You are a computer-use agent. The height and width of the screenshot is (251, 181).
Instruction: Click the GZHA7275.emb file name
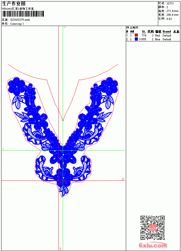tap(20, 20)
